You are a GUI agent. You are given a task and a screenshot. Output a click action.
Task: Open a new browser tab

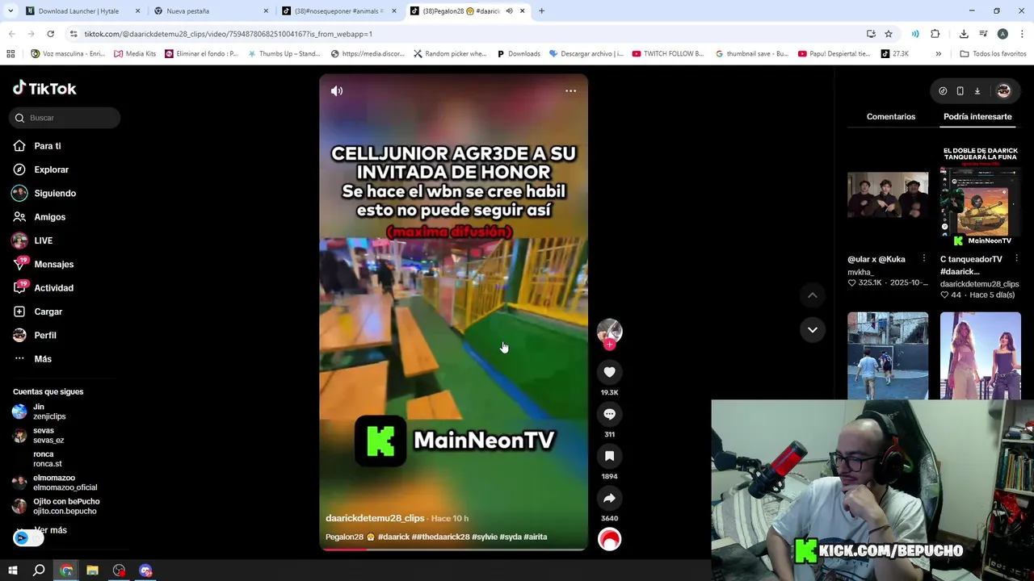541,11
